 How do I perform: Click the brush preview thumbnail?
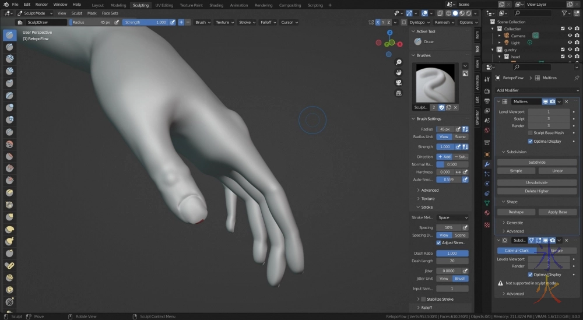(434, 82)
